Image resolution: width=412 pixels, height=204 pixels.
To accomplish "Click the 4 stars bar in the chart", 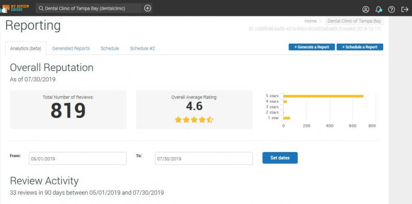I will click(x=285, y=101).
